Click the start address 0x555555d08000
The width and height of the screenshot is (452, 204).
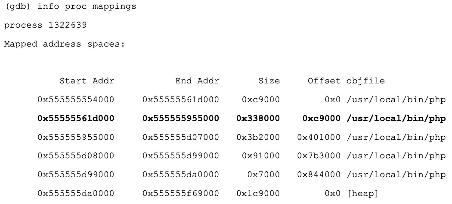point(76,156)
